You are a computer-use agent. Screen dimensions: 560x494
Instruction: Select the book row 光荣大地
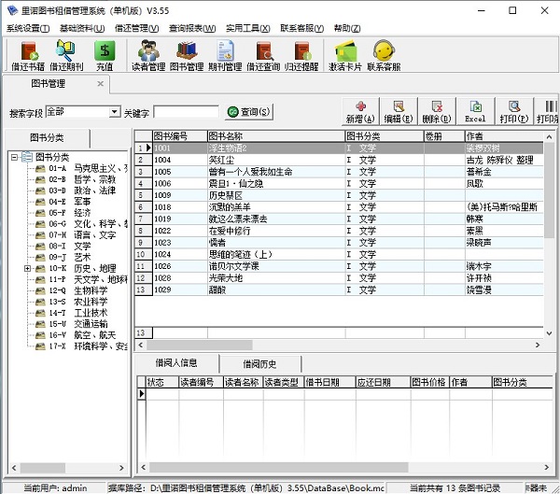point(339,277)
